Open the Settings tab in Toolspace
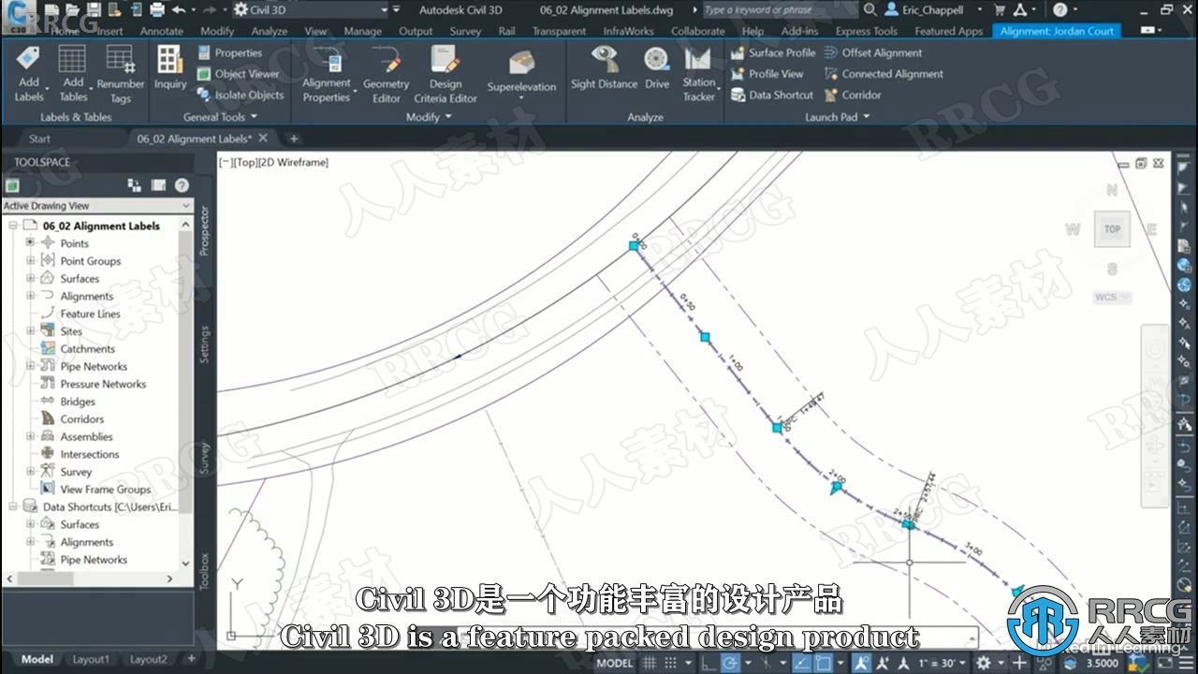 coord(204,344)
